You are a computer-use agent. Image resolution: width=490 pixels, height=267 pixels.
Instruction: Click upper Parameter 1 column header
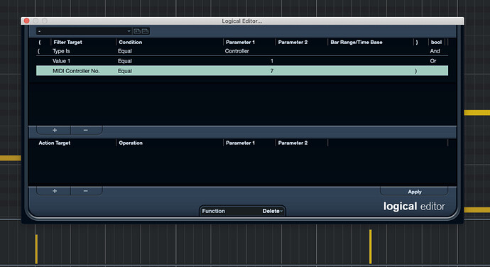240,42
